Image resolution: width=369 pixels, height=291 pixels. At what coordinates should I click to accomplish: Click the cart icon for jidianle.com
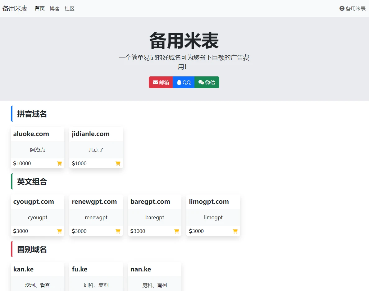click(x=118, y=163)
